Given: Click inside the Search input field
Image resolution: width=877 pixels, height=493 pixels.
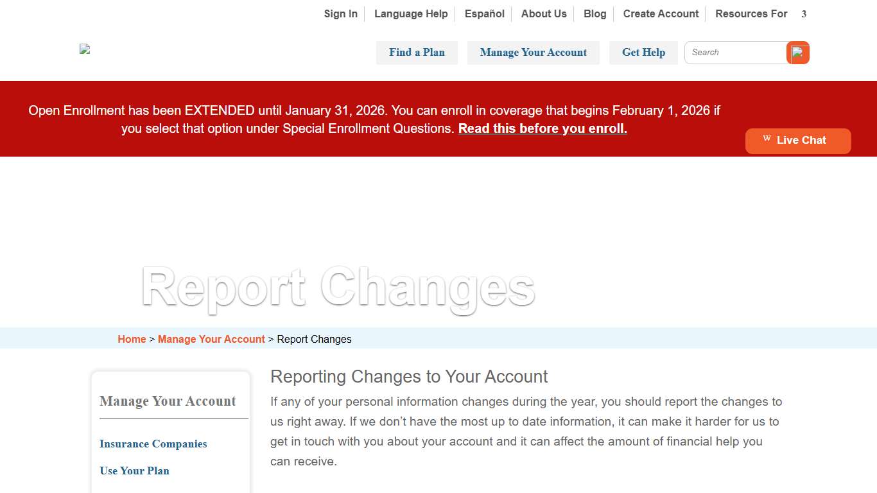Looking at the screenshot, I should click(x=735, y=53).
